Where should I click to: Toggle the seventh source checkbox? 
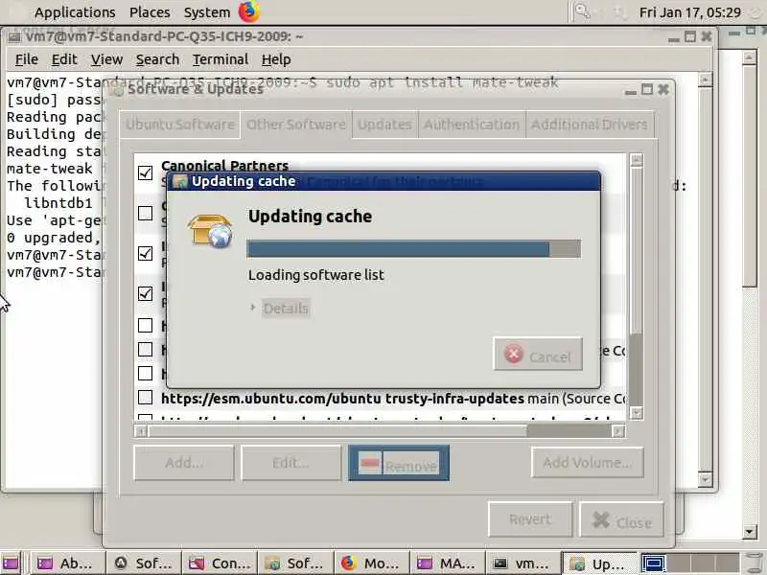146,373
